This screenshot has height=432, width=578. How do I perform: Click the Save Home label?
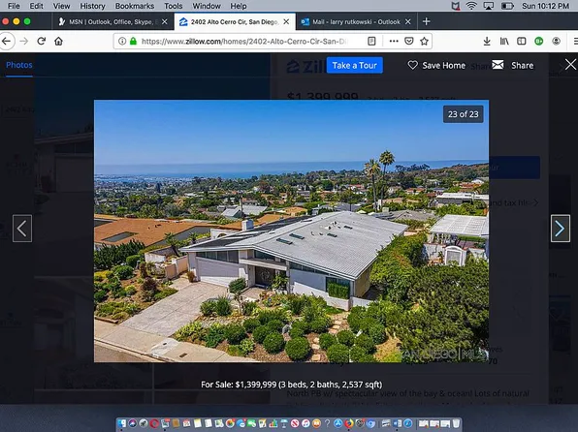(444, 66)
